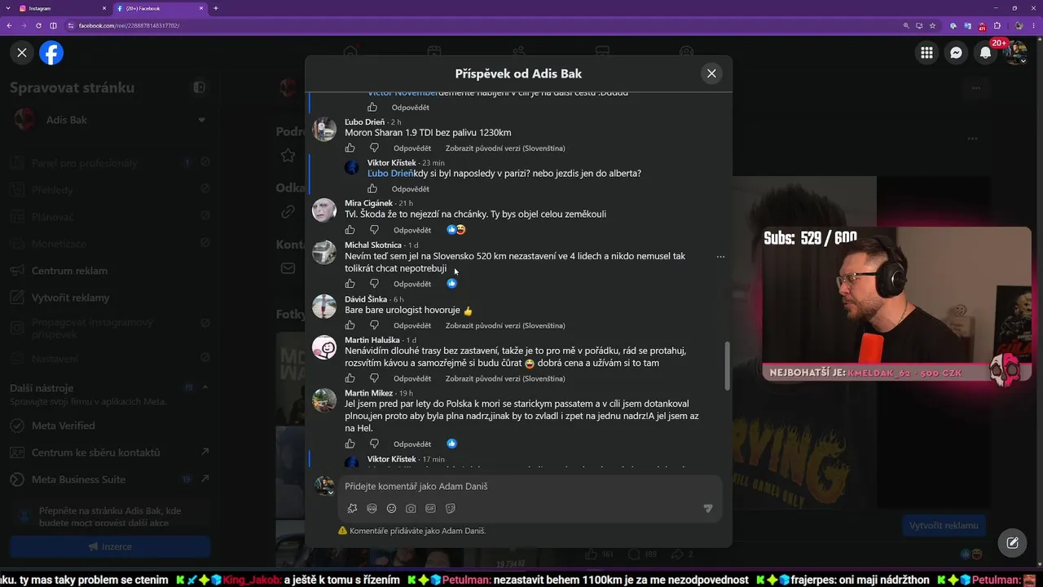Open the Facebook menu grid icon
The height and width of the screenshot is (587, 1043).
pos(926,53)
